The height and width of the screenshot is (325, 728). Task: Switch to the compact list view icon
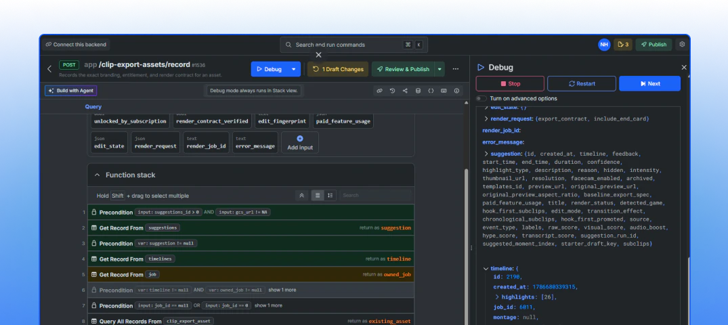click(x=318, y=196)
